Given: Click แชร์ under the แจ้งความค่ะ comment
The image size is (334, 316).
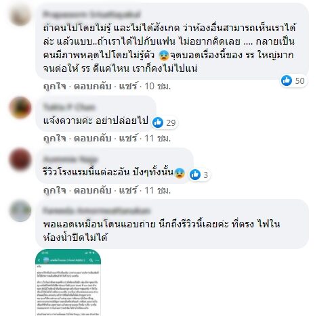Looking at the screenshot, I should [128, 138].
